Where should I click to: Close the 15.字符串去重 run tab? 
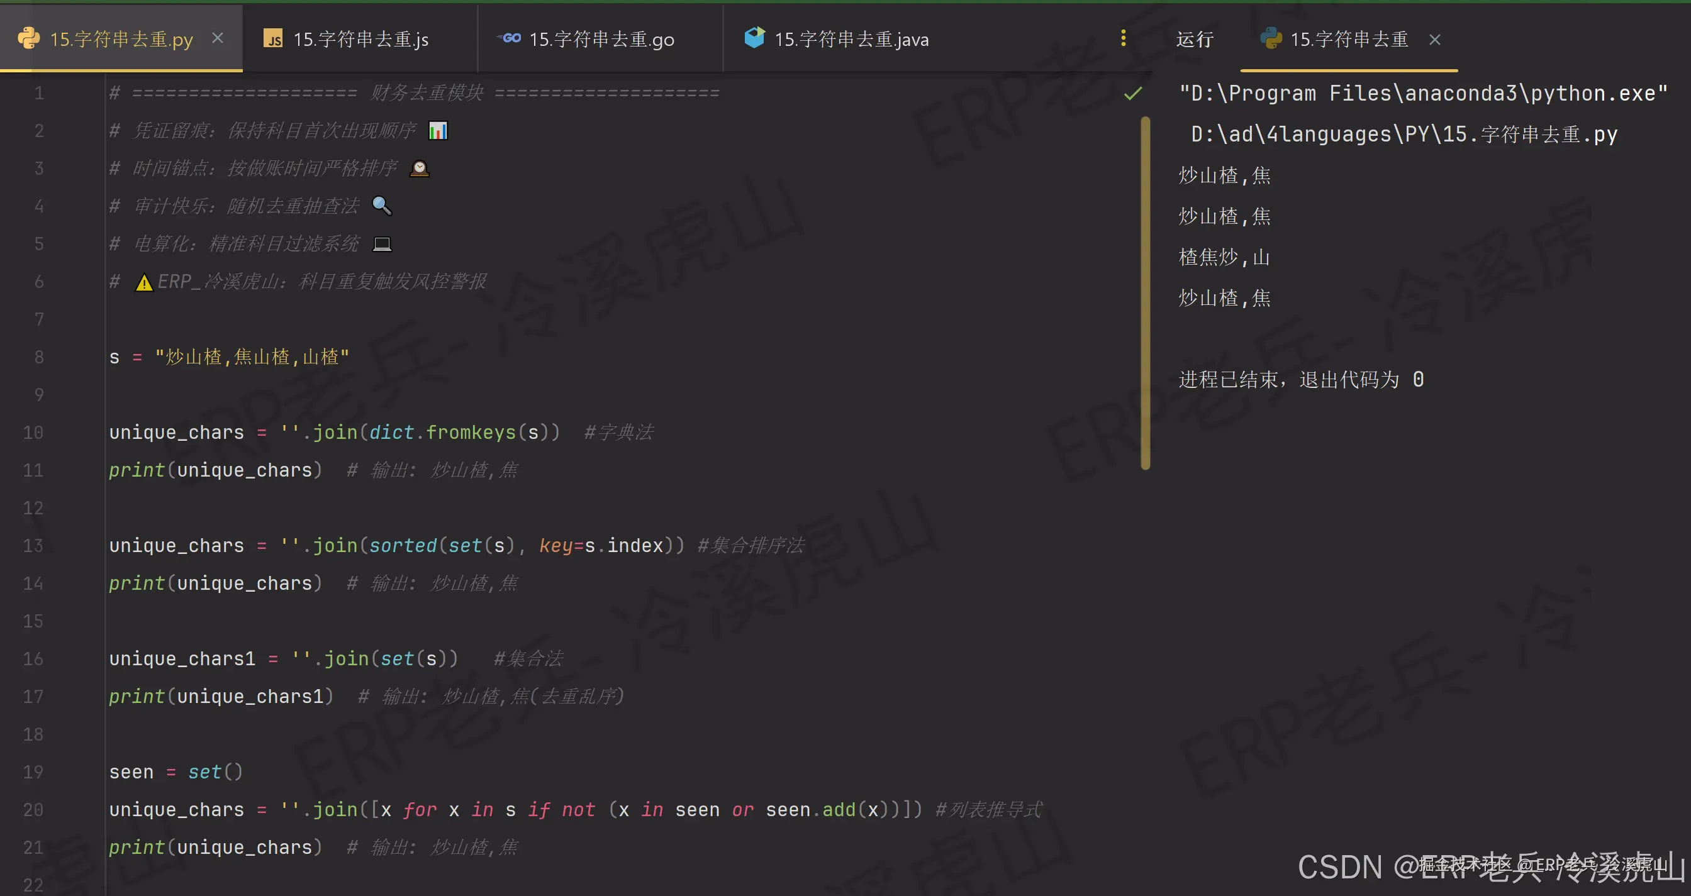[1435, 40]
